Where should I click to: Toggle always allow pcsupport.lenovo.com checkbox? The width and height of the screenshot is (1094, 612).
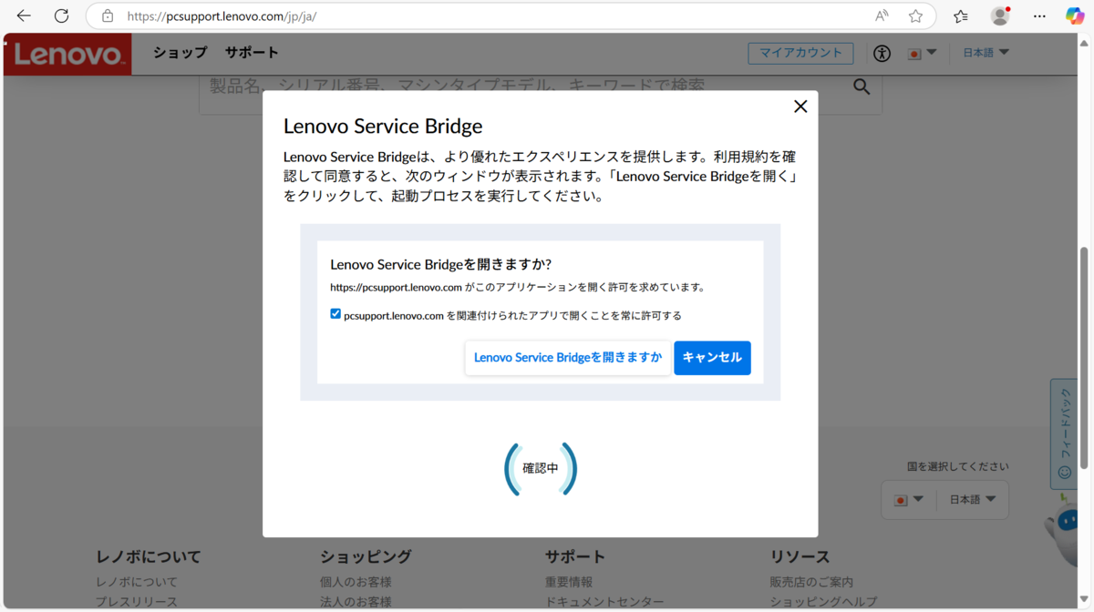335,314
